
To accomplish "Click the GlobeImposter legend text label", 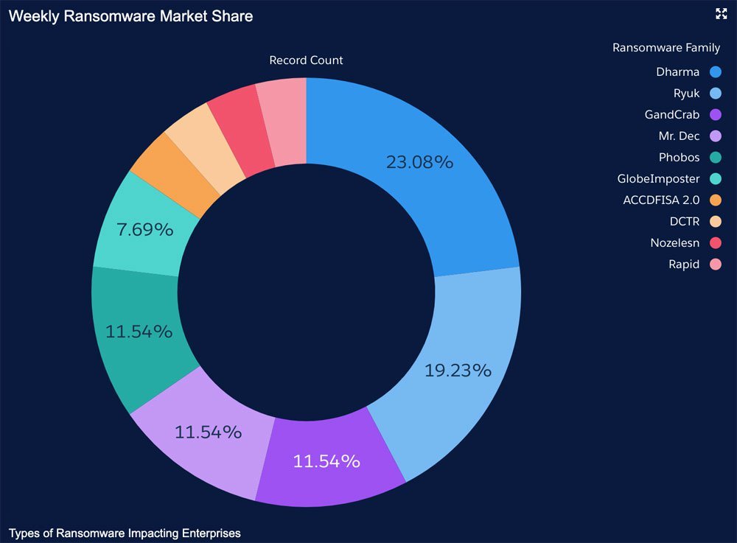I will [658, 179].
